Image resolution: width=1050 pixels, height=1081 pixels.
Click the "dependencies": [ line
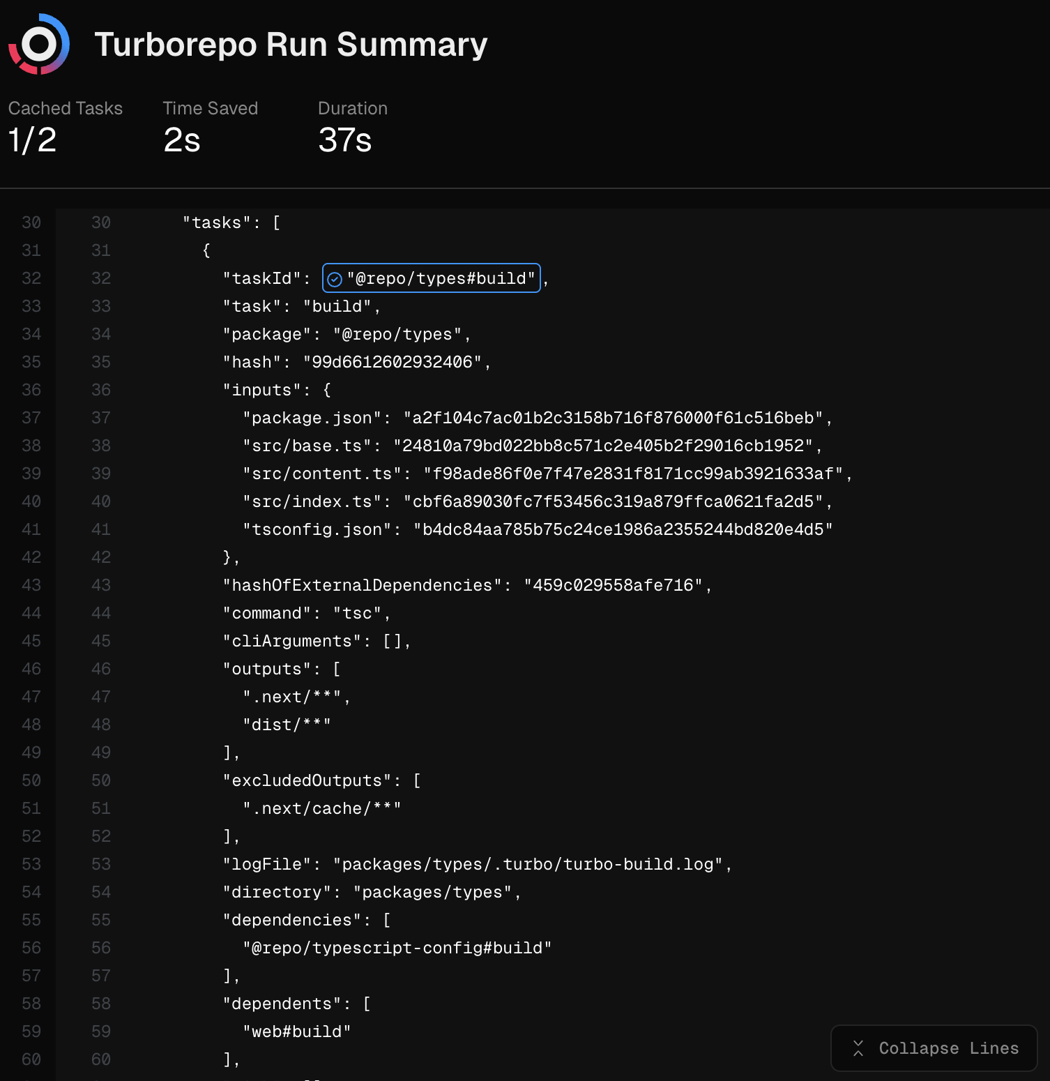click(307, 920)
